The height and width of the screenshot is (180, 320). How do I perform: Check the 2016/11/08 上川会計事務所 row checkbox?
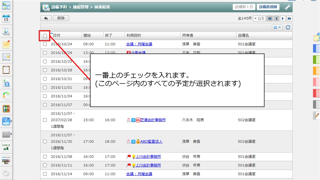45,157
